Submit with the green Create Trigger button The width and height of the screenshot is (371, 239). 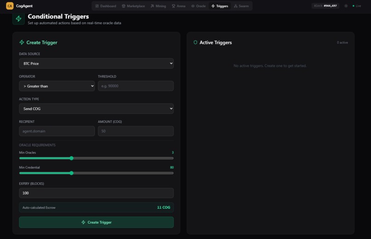click(x=96, y=222)
